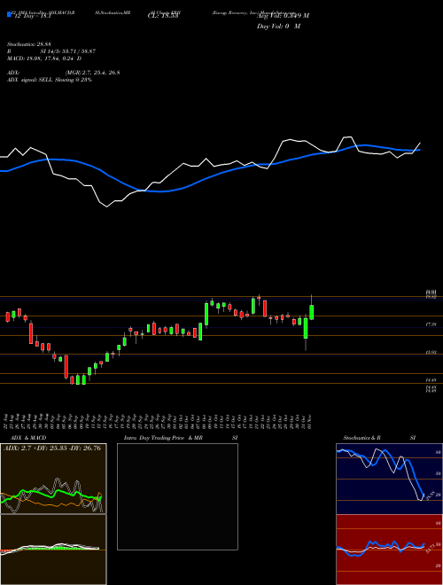Open the red RSI chart panel
The height and width of the screenshot is (585, 443).
pos(389,550)
